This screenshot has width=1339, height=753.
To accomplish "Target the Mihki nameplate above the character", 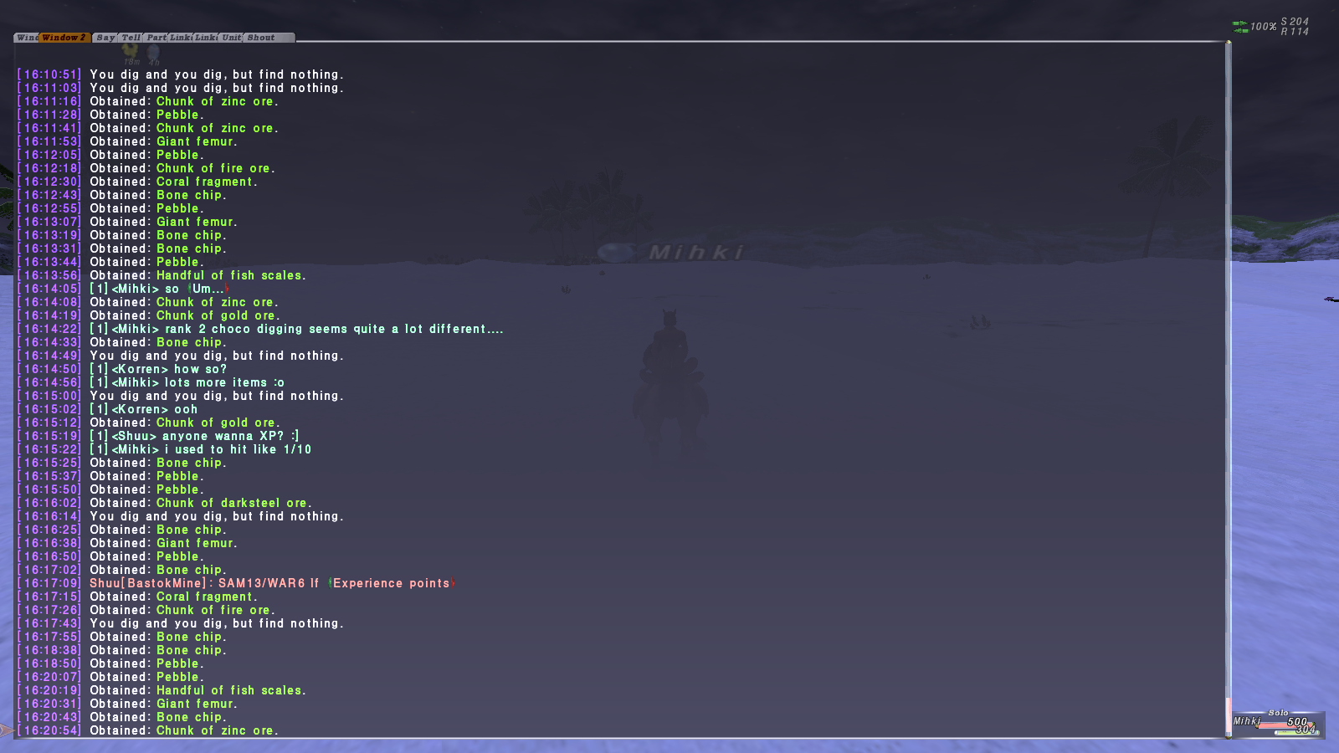I will (x=695, y=252).
